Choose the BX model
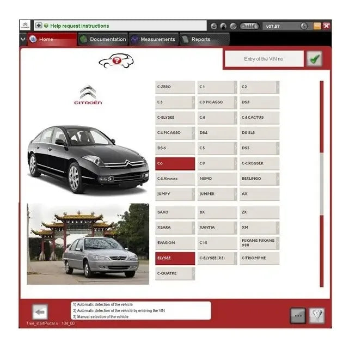 click(x=217, y=212)
